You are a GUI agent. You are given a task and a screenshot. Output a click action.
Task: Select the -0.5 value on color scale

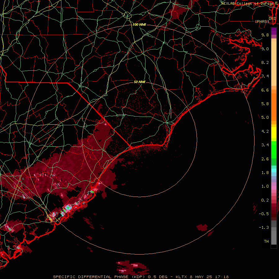pos(264,214)
